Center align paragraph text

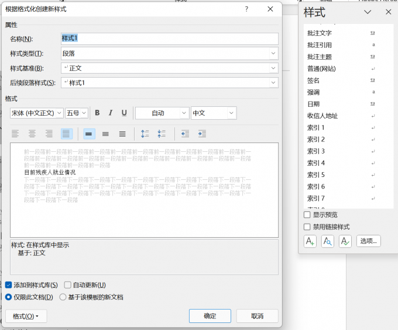point(32,134)
